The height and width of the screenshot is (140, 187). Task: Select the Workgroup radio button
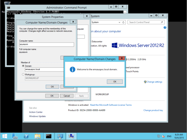click(23, 74)
